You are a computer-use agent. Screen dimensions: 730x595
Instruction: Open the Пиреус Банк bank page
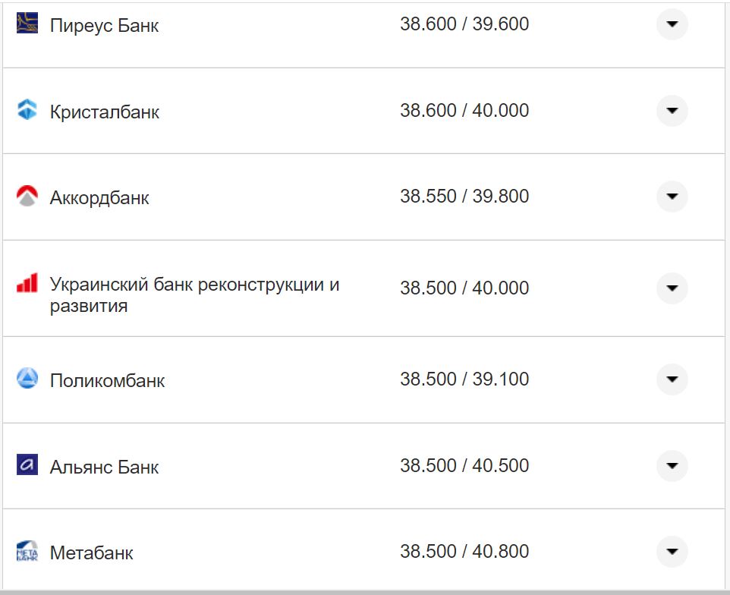[103, 24]
